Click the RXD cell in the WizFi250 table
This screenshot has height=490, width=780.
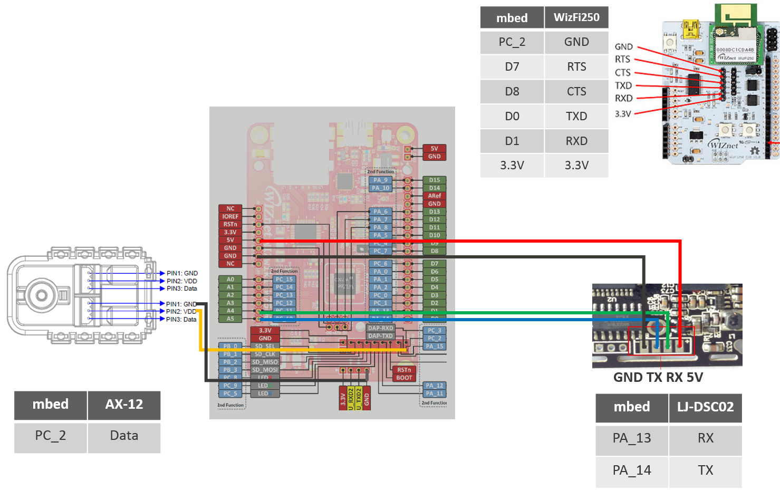(x=576, y=141)
